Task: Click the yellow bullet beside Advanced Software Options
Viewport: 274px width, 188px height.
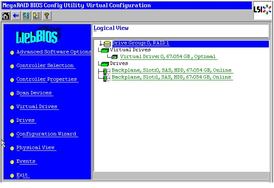Action: (x=12, y=53)
